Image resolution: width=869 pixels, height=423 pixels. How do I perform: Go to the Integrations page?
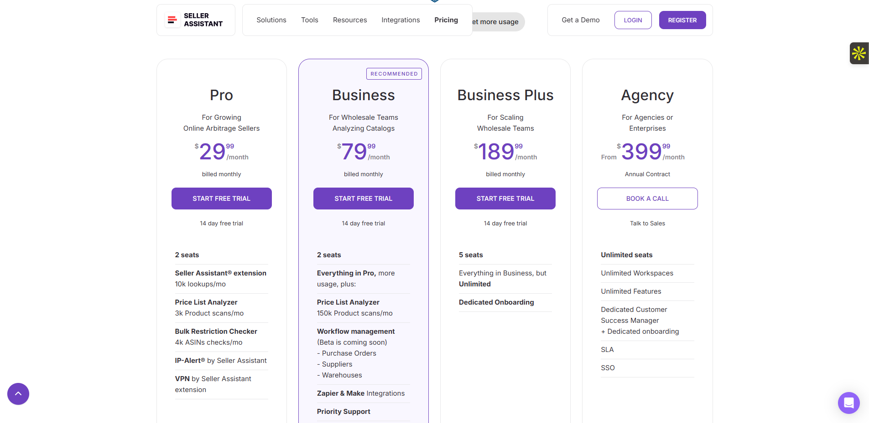point(401,20)
